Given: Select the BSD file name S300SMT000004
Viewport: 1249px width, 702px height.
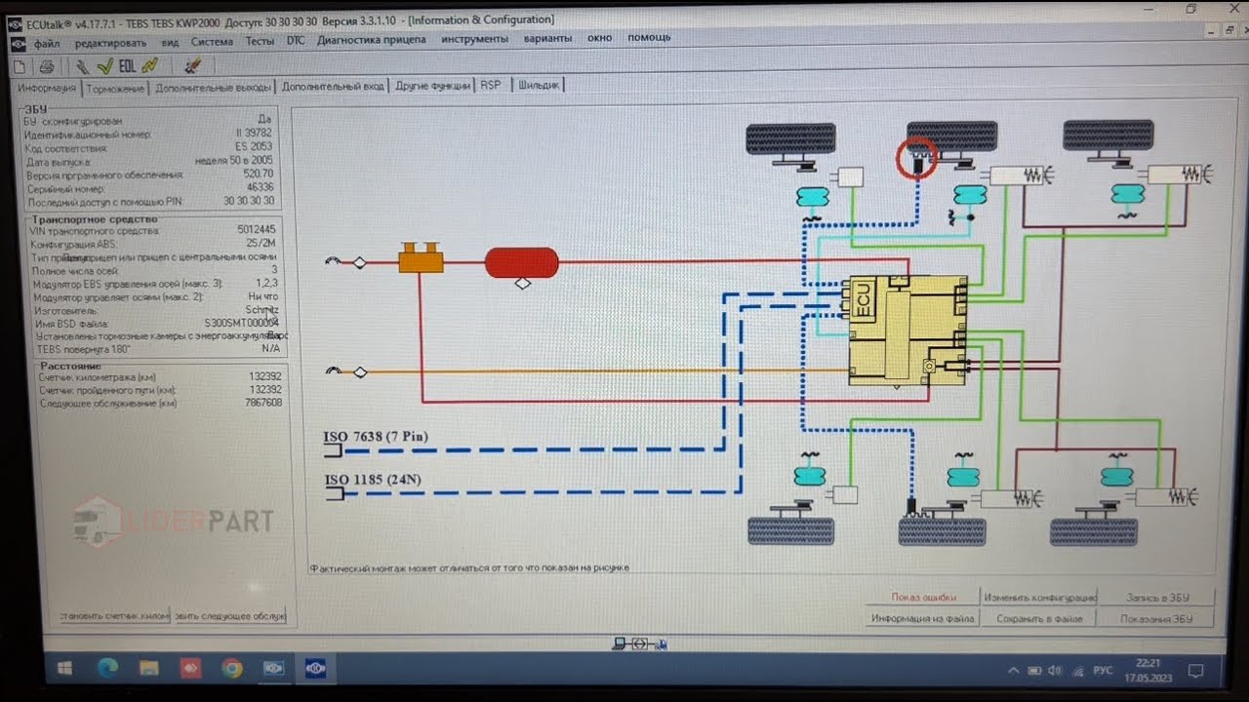Looking at the screenshot, I should (x=241, y=323).
